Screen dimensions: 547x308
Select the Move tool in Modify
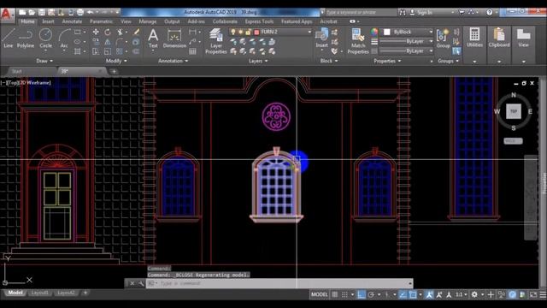pos(96,33)
